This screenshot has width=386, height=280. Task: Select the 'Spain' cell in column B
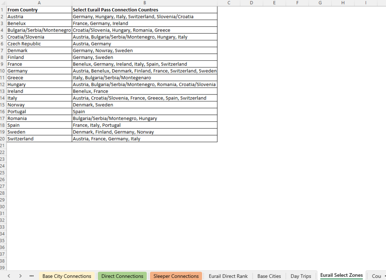point(144,111)
